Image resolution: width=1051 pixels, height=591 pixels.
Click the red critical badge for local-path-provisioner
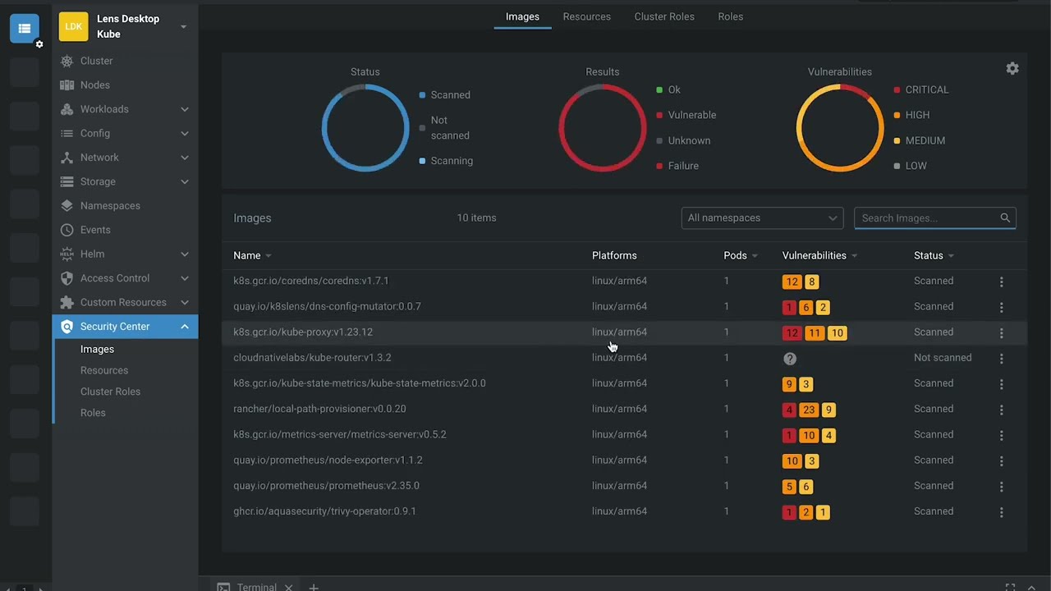click(789, 410)
